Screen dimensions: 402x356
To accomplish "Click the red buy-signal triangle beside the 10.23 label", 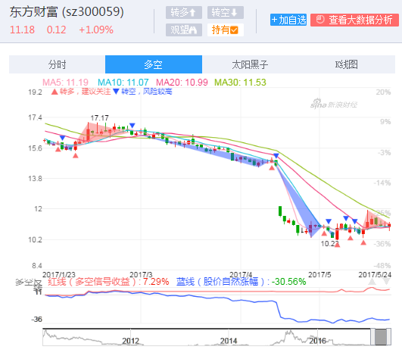I will pos(338,245).
